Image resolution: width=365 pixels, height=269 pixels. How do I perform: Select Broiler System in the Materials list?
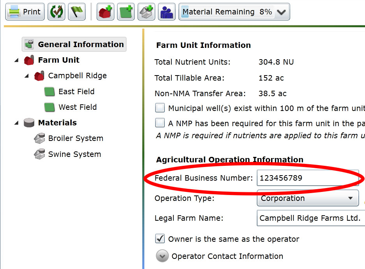pyautogui.click(x=76, y=138)
